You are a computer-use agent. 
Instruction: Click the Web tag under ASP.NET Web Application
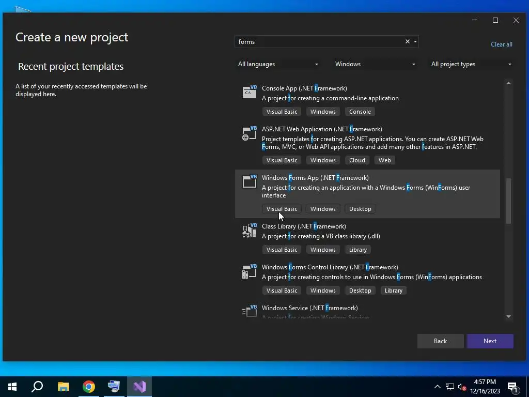[384, 160]
